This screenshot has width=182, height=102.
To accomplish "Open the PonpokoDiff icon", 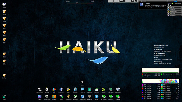I will (x=68, y=96).
